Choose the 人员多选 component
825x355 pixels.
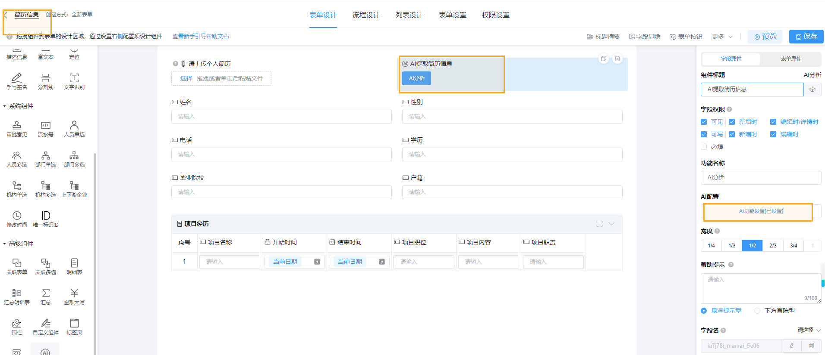point(17,158)
